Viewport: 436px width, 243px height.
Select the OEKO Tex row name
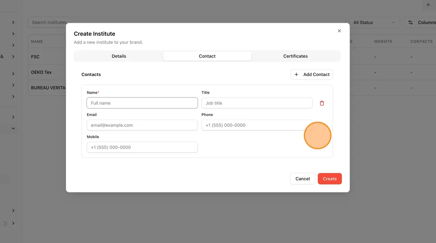(41, 72)
